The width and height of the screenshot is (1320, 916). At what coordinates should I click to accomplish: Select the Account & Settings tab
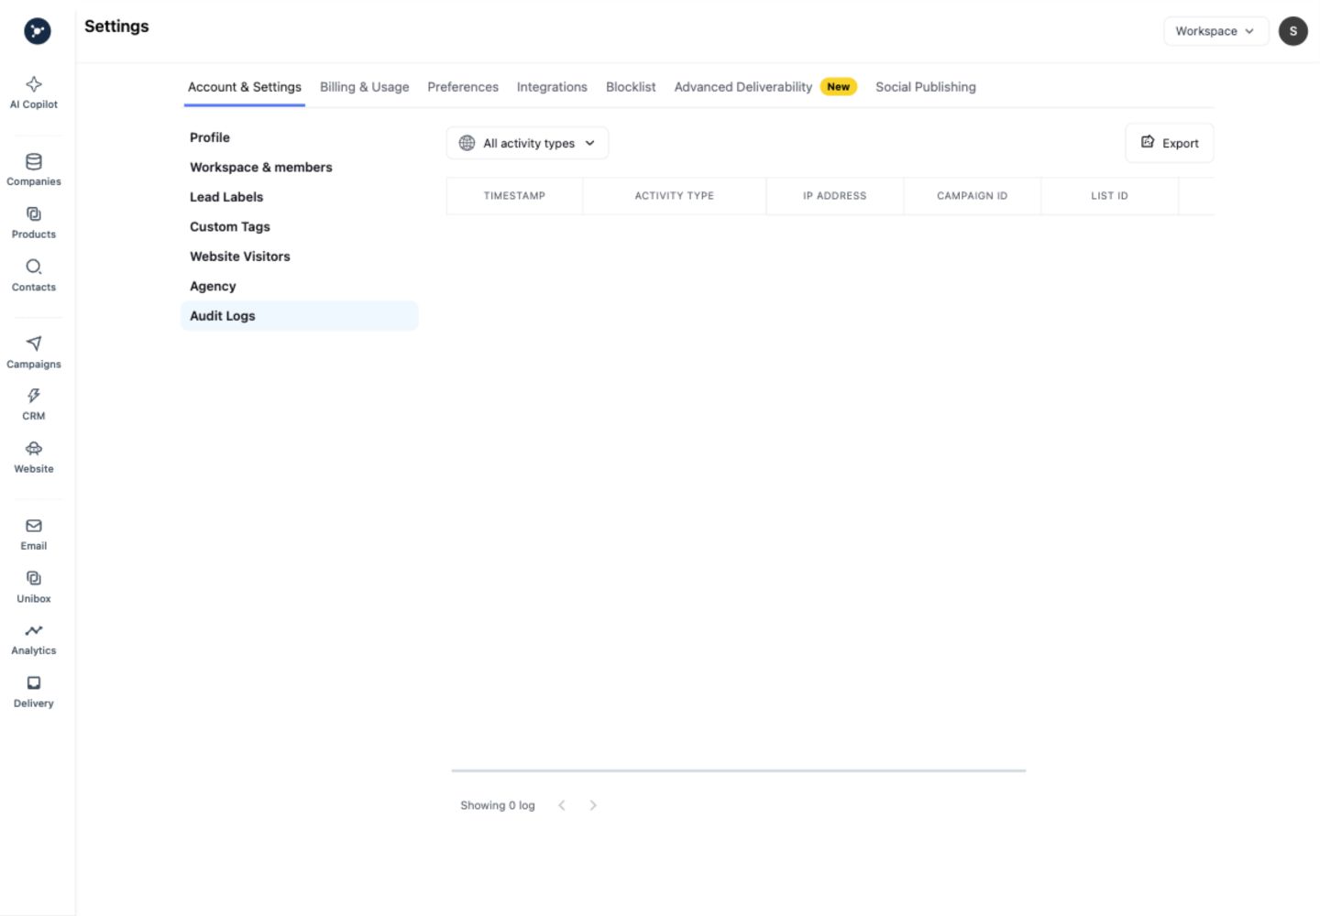245,87
